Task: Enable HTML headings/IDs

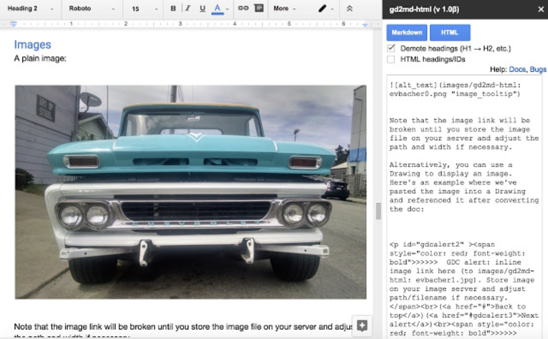Action: pyautogui.click(x=390, y=59)
